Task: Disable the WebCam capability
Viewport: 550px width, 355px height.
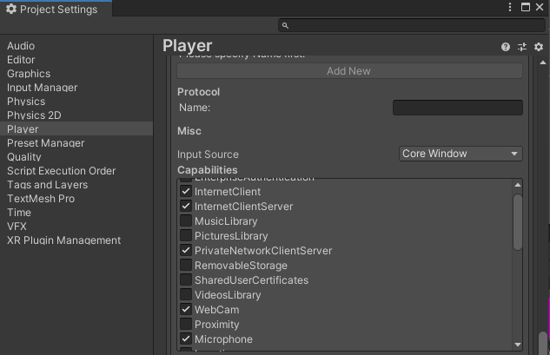Action: coord(186,310)
